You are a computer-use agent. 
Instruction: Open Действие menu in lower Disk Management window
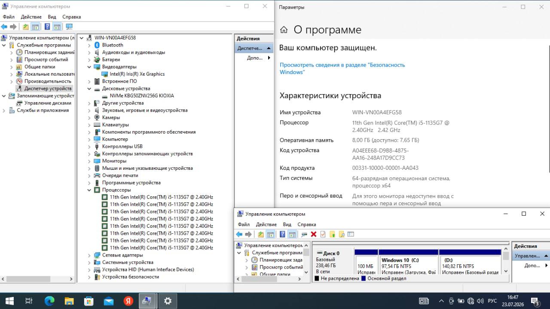click(266, 224)
